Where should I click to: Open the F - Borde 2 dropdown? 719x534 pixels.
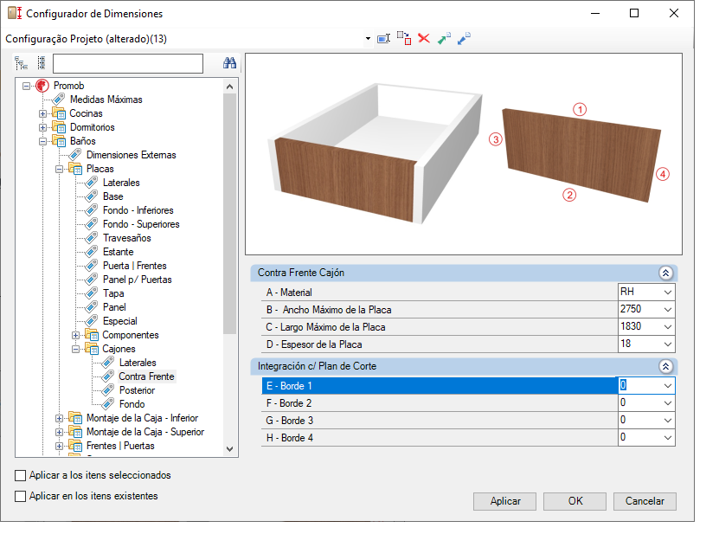[668, 403]
